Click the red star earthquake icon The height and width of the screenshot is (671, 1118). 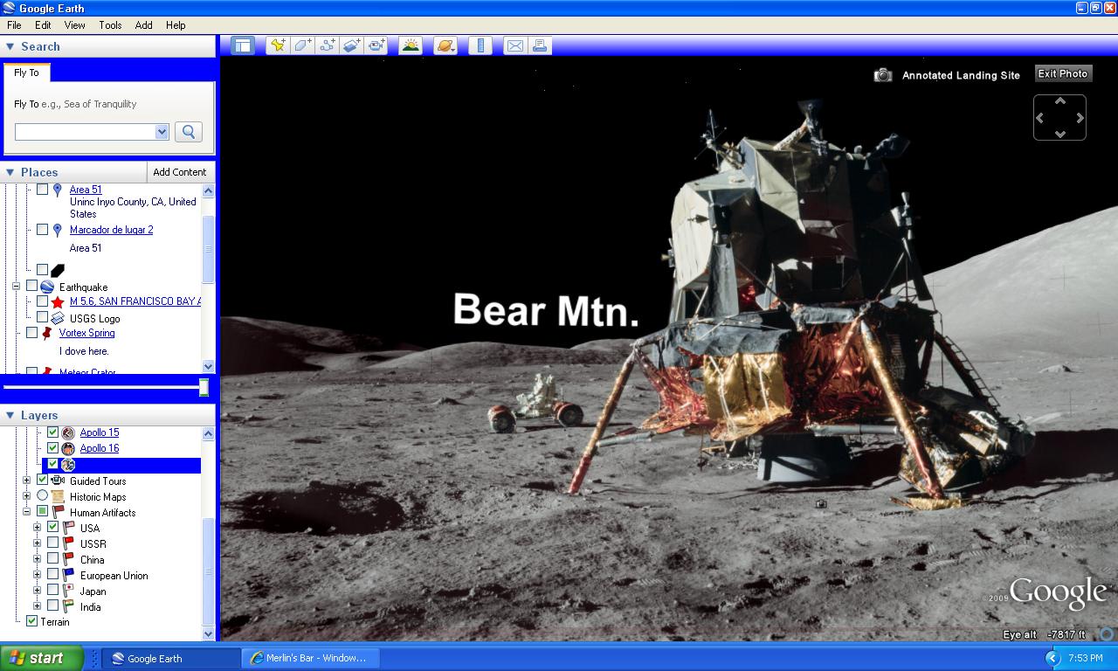(x=58, y=302)
